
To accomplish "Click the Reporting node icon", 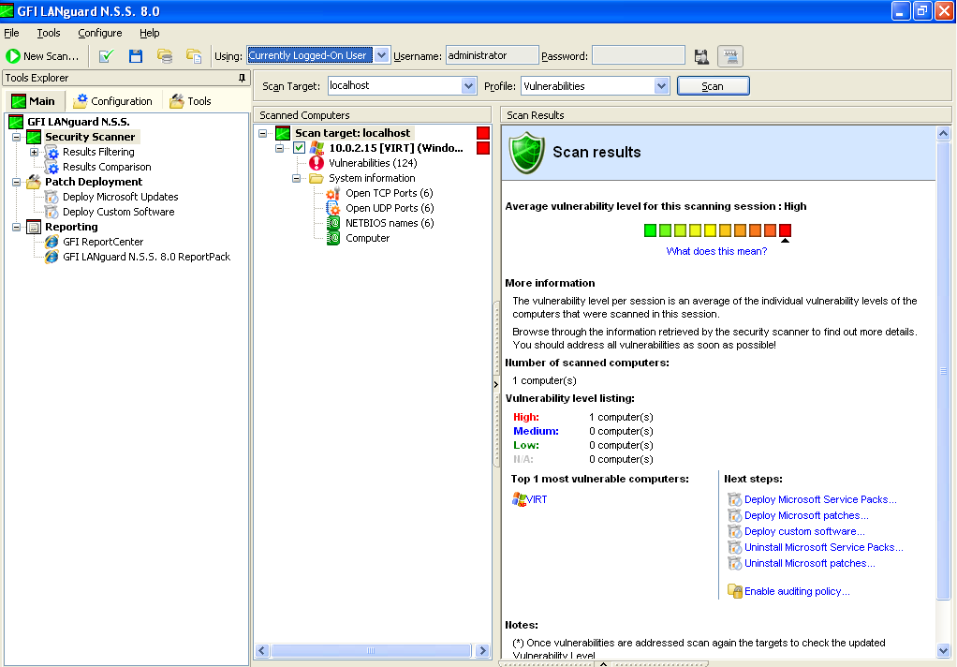I will [x=34, y=227].
